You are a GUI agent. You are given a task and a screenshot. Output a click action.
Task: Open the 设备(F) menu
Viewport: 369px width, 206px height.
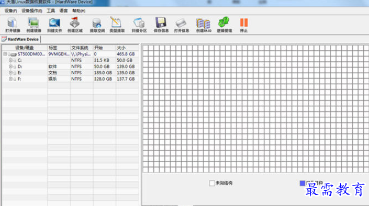10,11
